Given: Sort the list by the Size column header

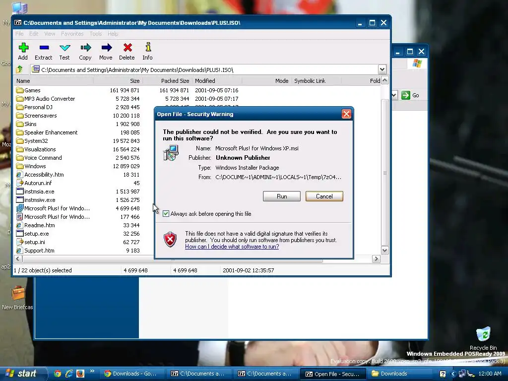Looking at the screenshot, I should click(118, 81).
